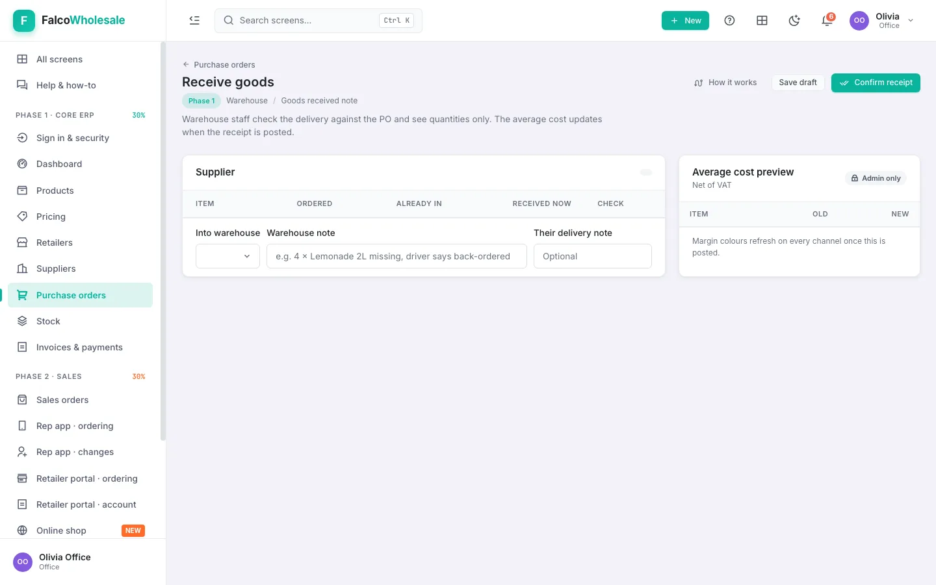Image resolution: width=936 pixels, height=585 pixels.
Task: Open All screens in sidebar
Action: click(80, 59)
